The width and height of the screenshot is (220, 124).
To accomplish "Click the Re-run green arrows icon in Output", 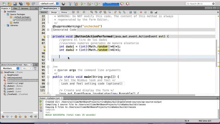I will click(41, 101).
